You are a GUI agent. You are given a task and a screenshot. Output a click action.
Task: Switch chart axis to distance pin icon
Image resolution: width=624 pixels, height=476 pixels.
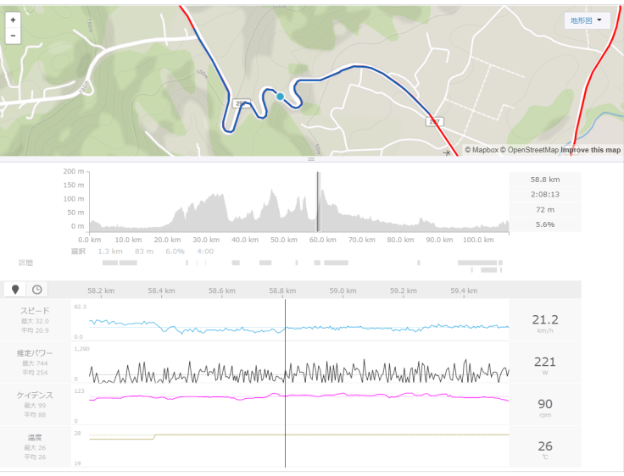tap(15, 290)
